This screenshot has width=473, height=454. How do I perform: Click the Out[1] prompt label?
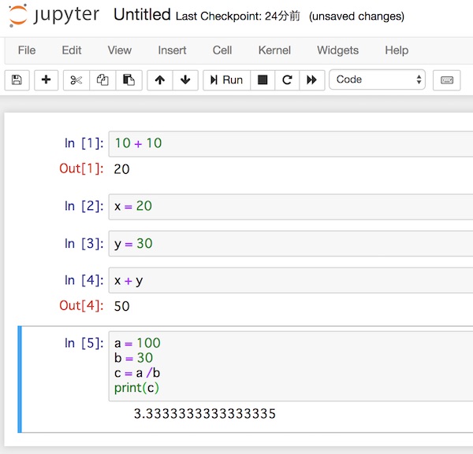coord(81,168)
